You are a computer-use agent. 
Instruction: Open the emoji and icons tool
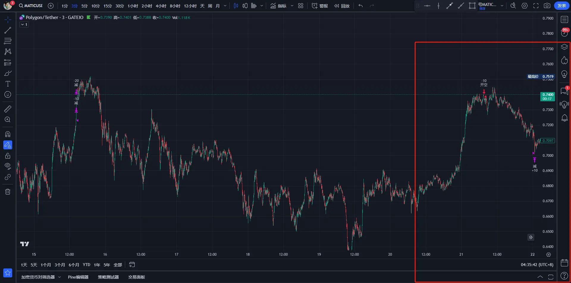click(8, 94)
